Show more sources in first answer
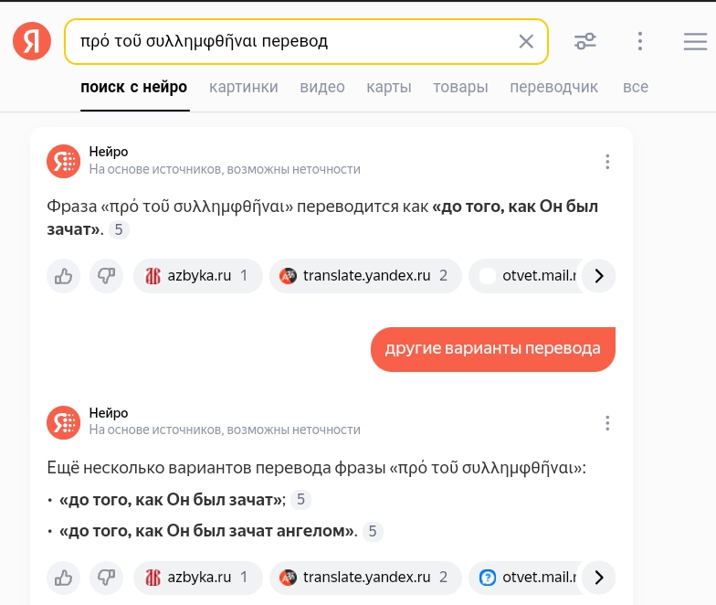Viewport: 716px width, 605px height. click(598, 276)
